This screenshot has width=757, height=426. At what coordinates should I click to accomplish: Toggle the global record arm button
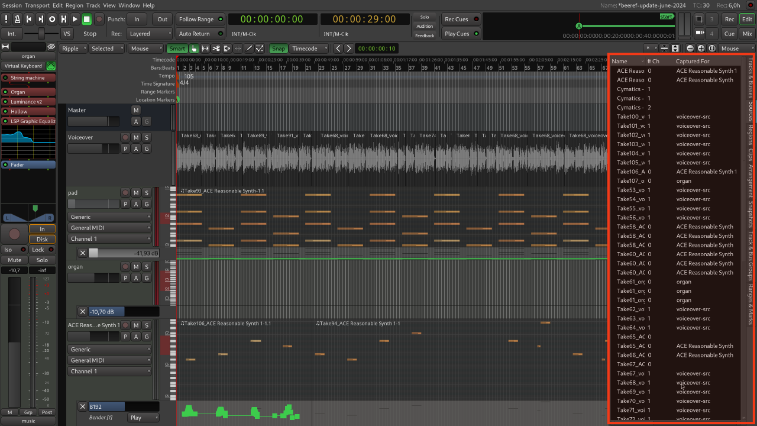(x=99, y=19)
